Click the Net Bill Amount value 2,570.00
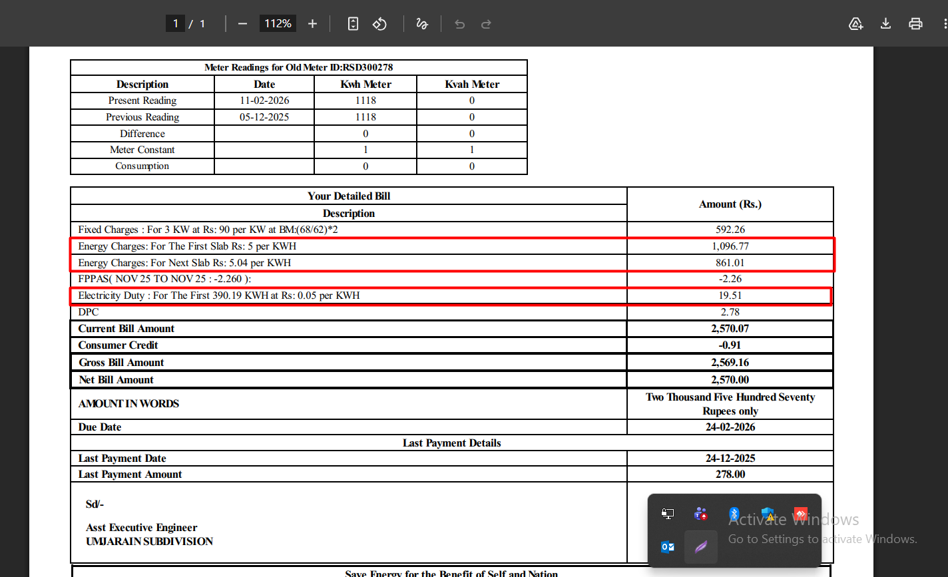The height and width of the screenshot is (577, 948). coord(730,380)
